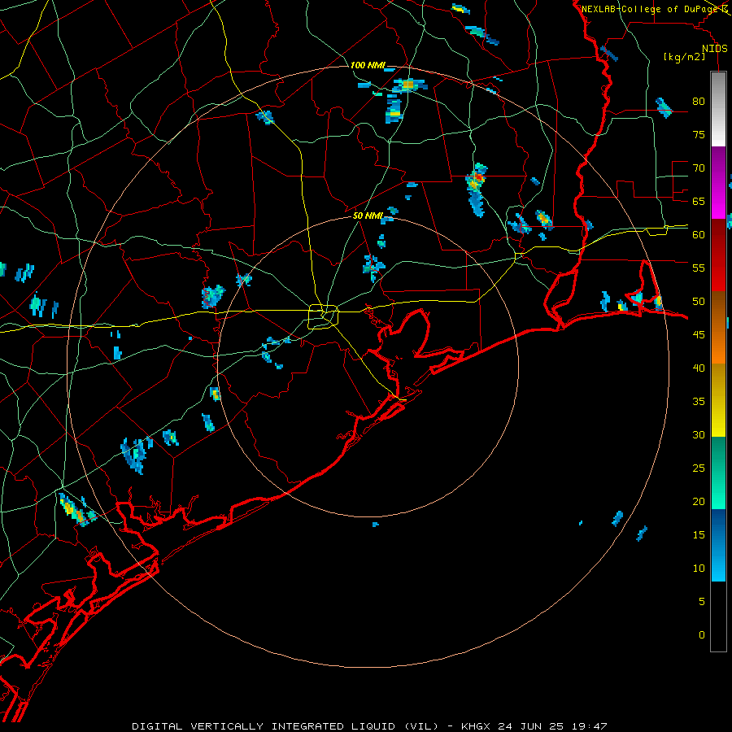Image resolution: width=732 pixels, height=732 pixels.
Task: Click the 20 value on color scale
Action: point(699,501)
